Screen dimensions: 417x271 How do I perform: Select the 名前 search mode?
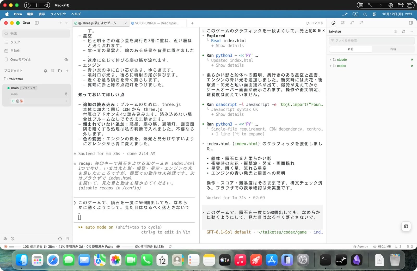point(351,49)
